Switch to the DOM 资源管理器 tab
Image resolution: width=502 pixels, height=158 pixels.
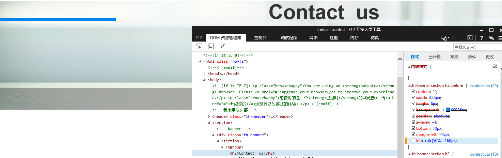coord(225,38)
